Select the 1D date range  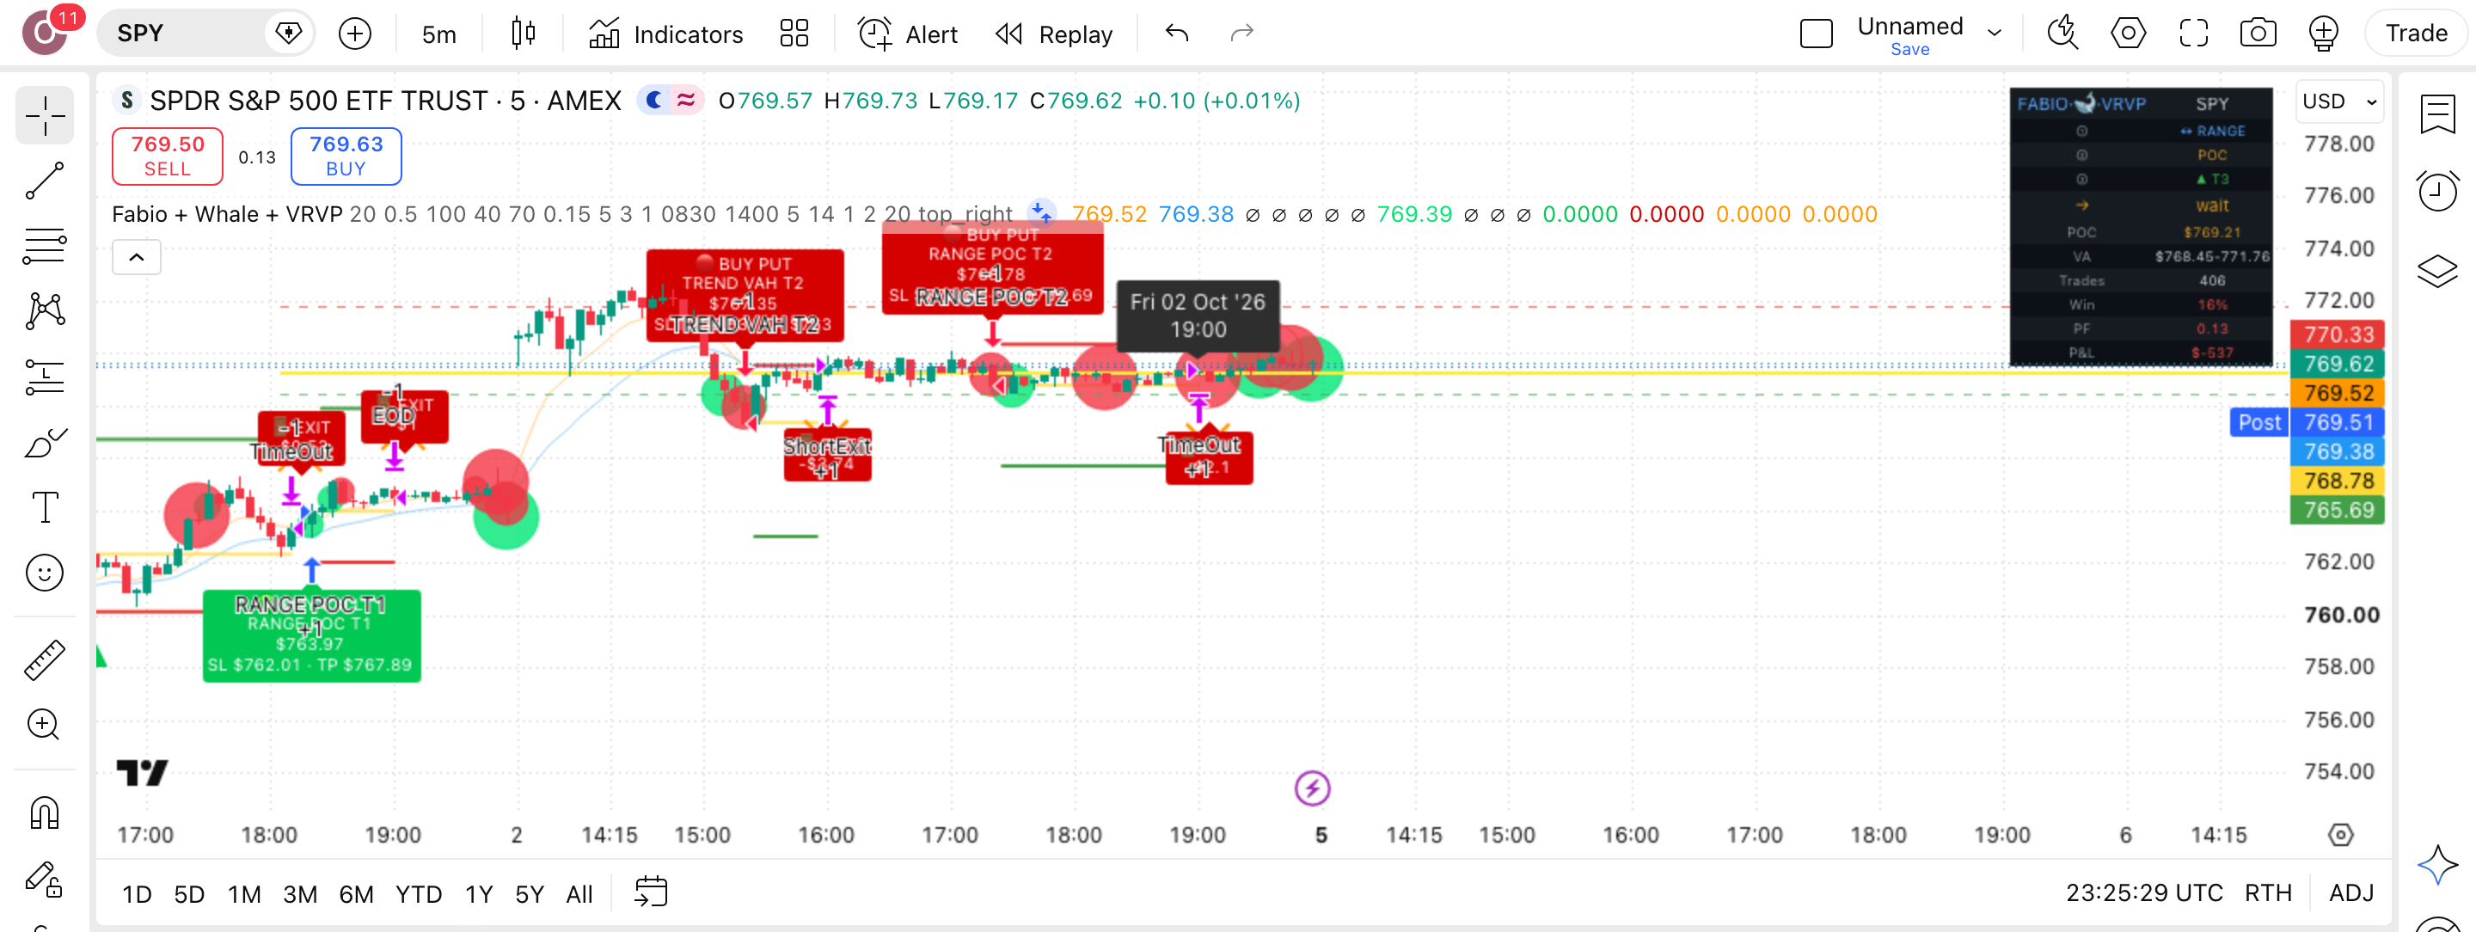[x=137, y=894]
